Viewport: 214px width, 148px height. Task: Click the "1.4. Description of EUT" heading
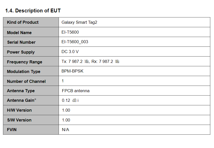click(33, 11)
